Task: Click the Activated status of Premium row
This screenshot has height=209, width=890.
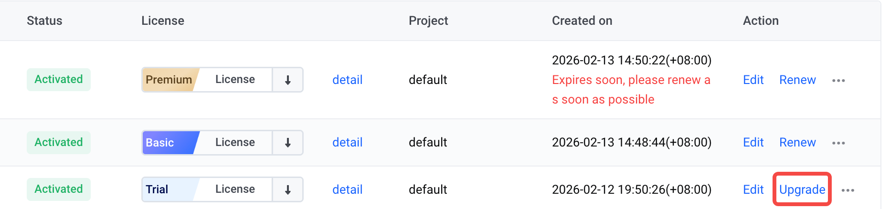Action: point(59,79)
